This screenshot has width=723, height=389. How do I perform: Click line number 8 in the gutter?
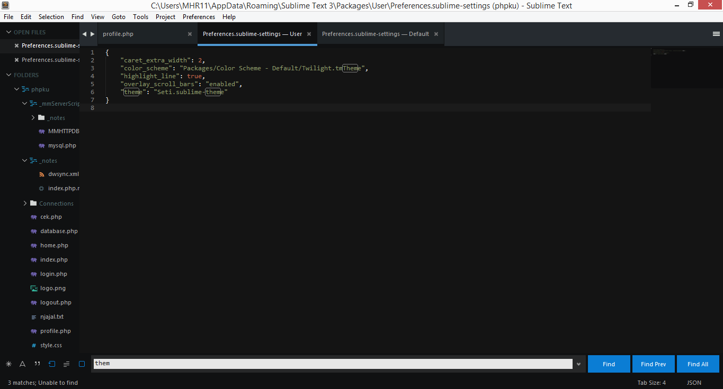pos(93,108)
